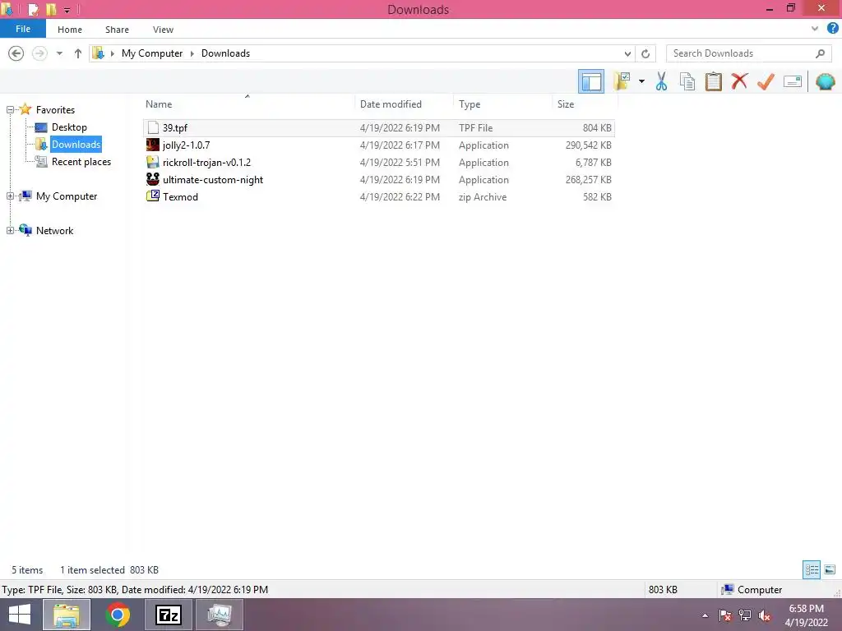Open the Help question mark icon
Image resolution: width=842 pixels, height=631 pixels.
click(x=832, y=29)
